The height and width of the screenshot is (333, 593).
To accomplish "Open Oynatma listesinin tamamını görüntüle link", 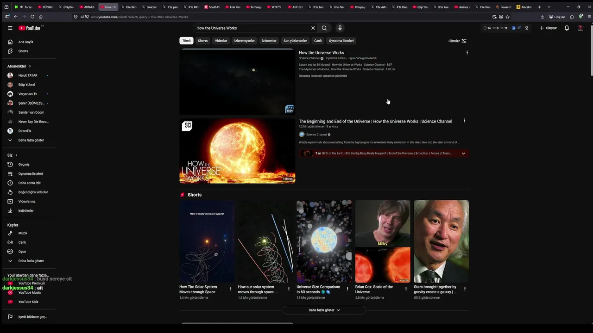I will [323, 76].
